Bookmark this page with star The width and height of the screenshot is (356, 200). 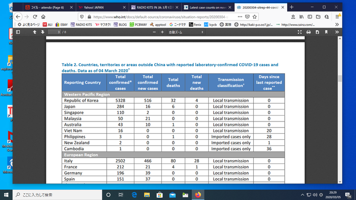pyautogui.click(x=255, y=17)
